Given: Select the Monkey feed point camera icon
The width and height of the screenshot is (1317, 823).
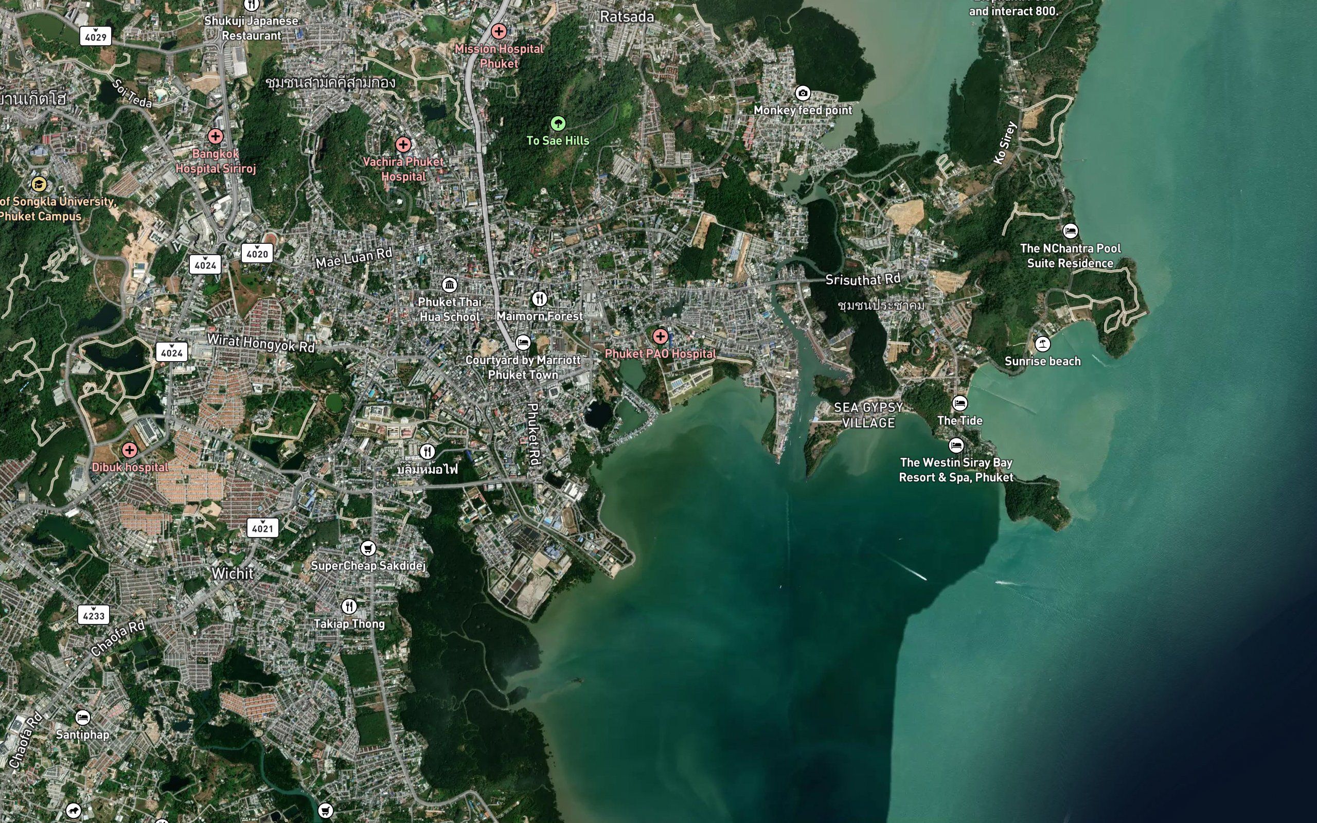Looking at the screenshot, I should pos(803,93).
